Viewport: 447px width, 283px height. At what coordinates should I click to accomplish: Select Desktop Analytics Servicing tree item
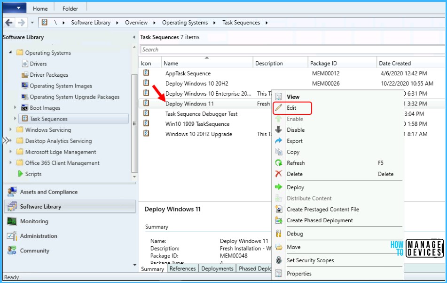[x=58, y=141]
